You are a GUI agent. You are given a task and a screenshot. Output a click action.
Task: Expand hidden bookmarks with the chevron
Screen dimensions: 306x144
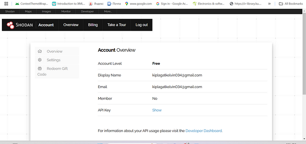tap(269, 3)
